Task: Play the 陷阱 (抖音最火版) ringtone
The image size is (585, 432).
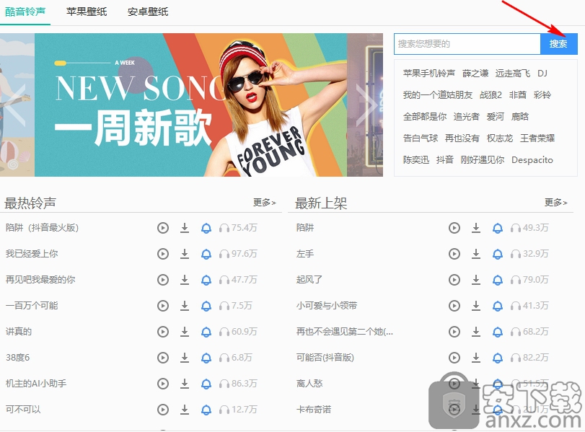Action: 162,228
